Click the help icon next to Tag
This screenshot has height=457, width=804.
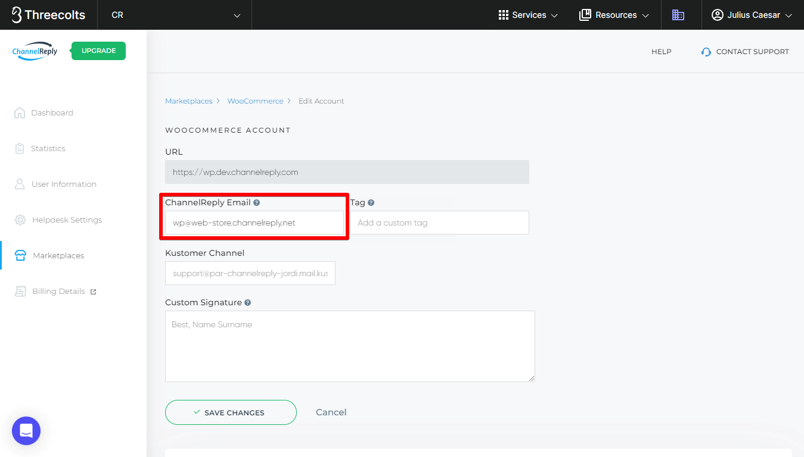[371, 202]
